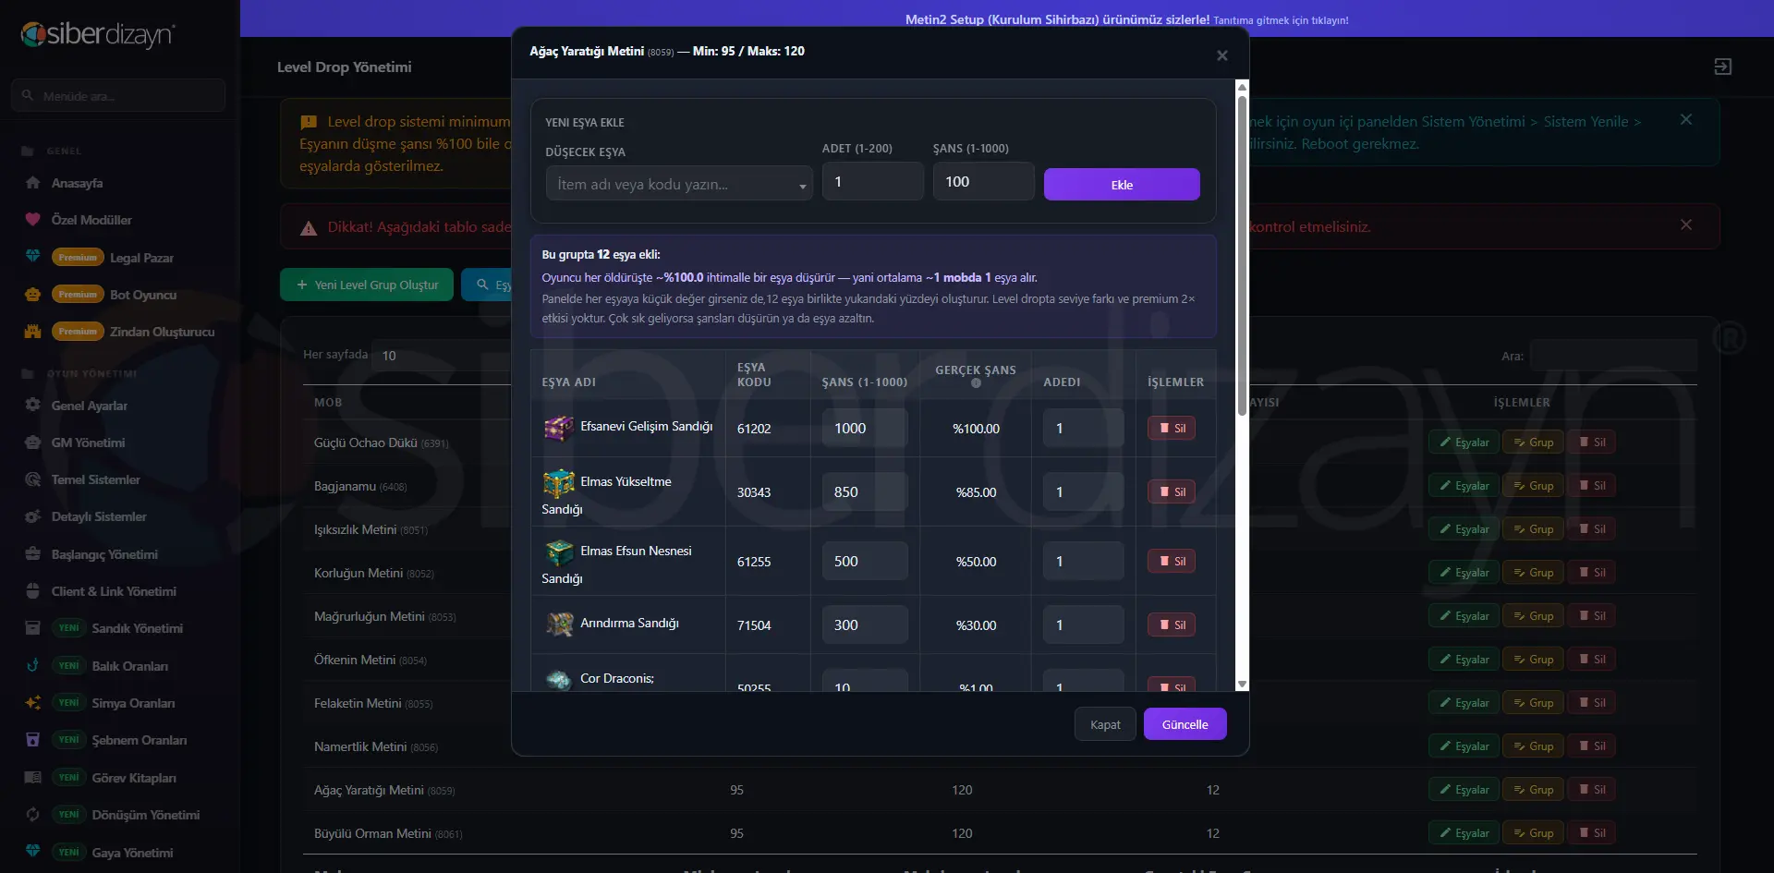Click the logout icon at top right
Viewport: 1774px width, 873px height.
tap(1722, 67)
